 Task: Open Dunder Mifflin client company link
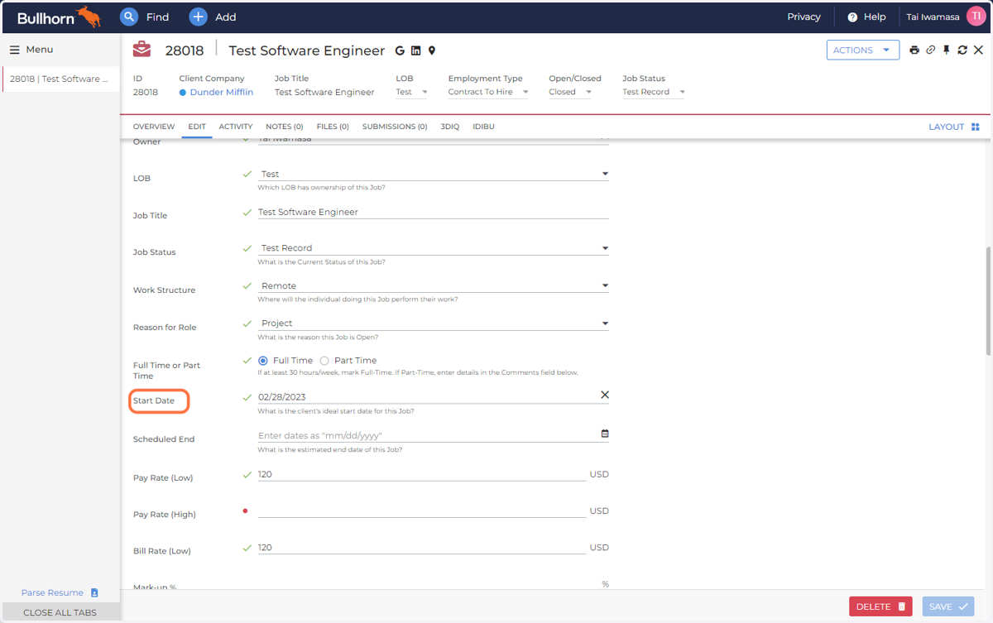[222, 92]
